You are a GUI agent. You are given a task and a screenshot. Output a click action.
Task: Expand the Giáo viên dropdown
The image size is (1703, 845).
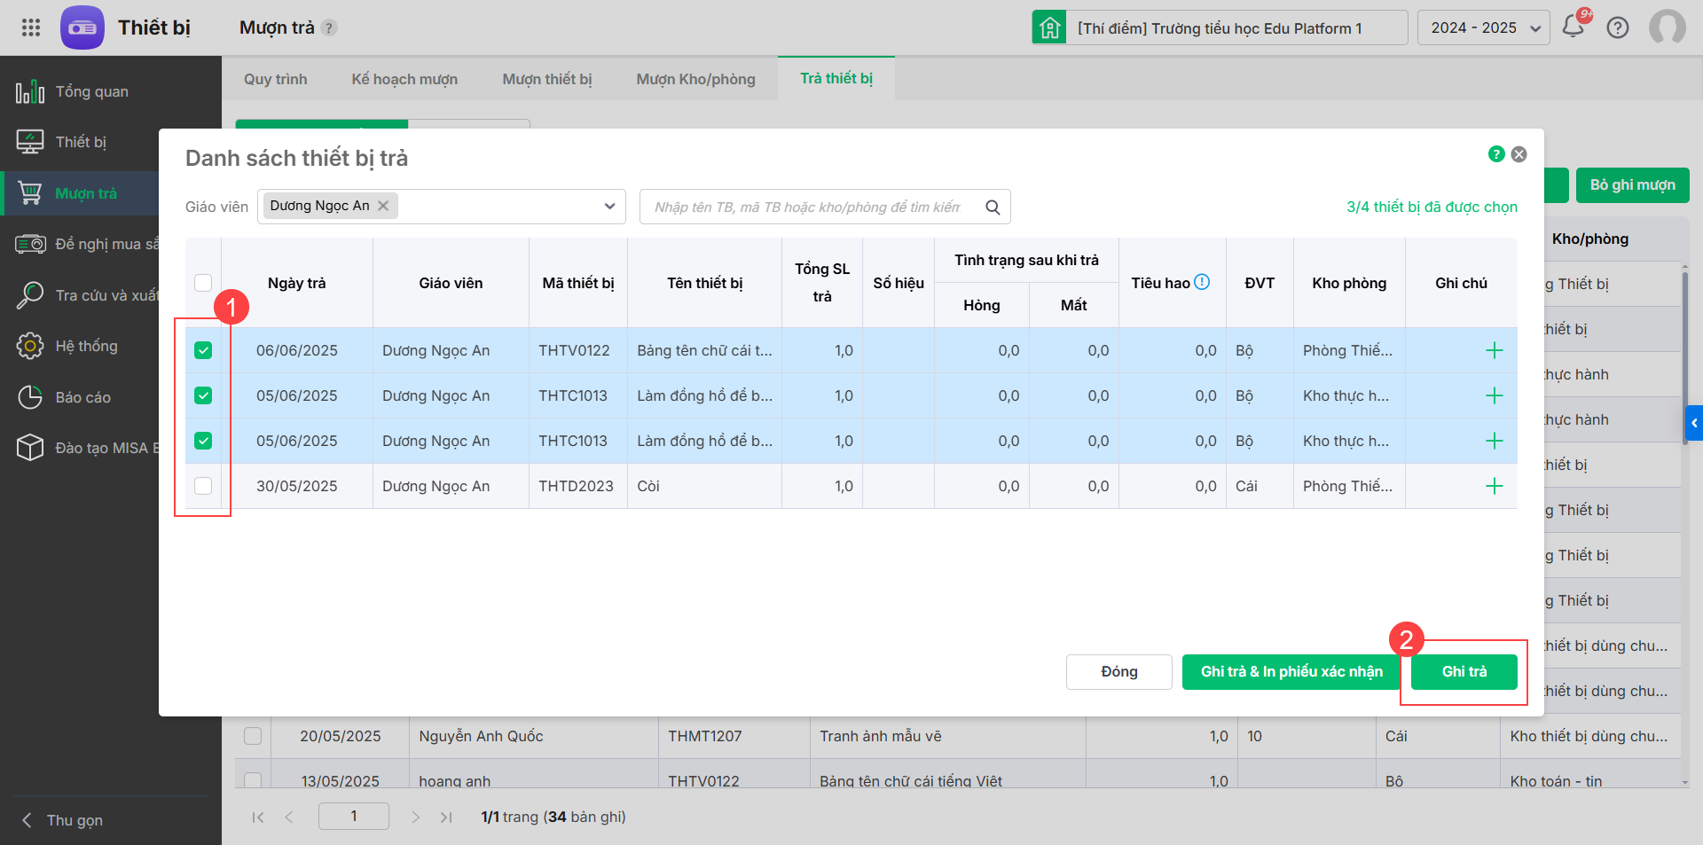pos(609,207)
